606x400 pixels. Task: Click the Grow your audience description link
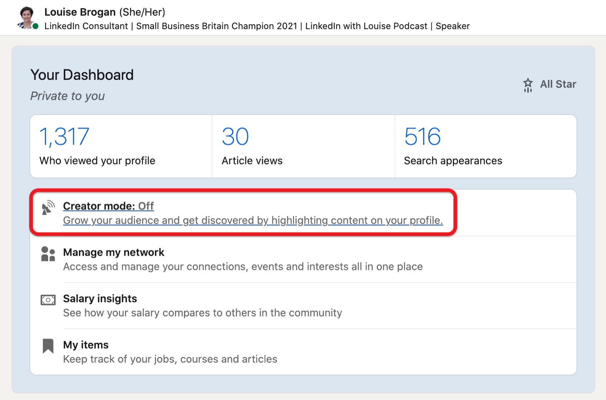pos(253,220)
